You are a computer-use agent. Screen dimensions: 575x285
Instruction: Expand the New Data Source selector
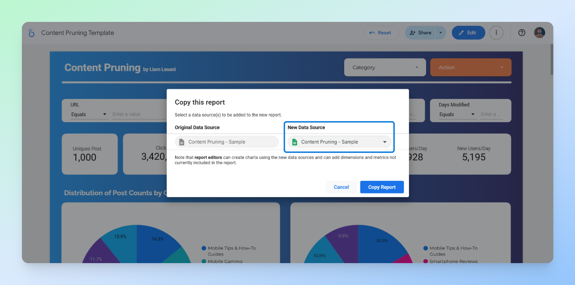(384, 142)
